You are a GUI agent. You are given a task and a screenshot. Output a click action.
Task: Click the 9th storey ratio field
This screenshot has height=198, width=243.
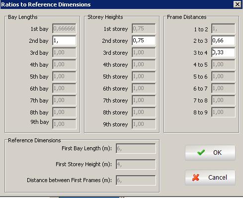pos(144,124)
